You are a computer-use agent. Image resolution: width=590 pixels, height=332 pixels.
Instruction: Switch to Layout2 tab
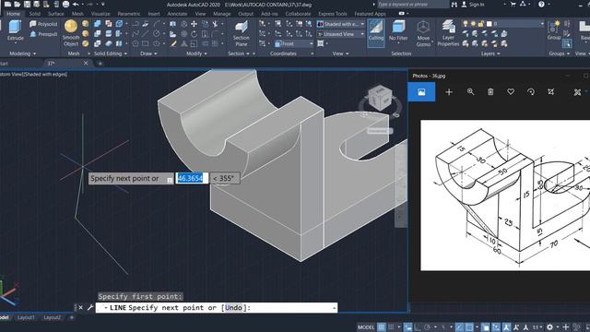[52, 317]
